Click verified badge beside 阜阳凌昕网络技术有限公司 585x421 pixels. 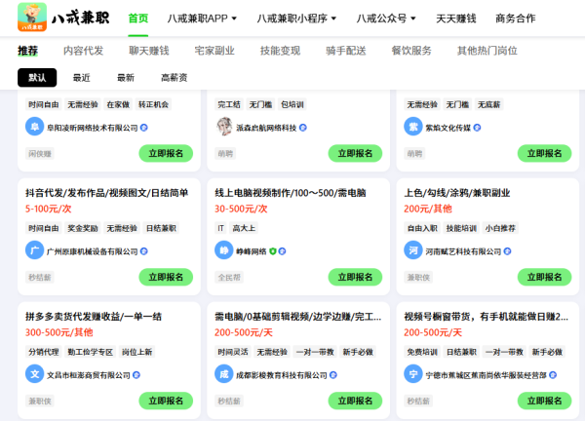point(144,128)
